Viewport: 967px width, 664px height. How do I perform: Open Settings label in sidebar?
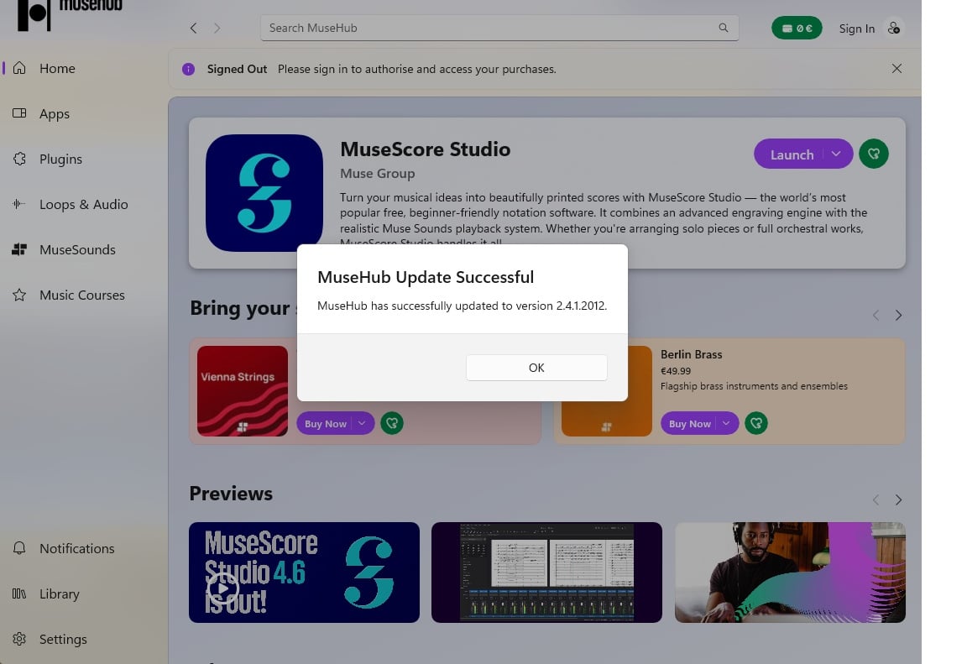pos(63,640)
